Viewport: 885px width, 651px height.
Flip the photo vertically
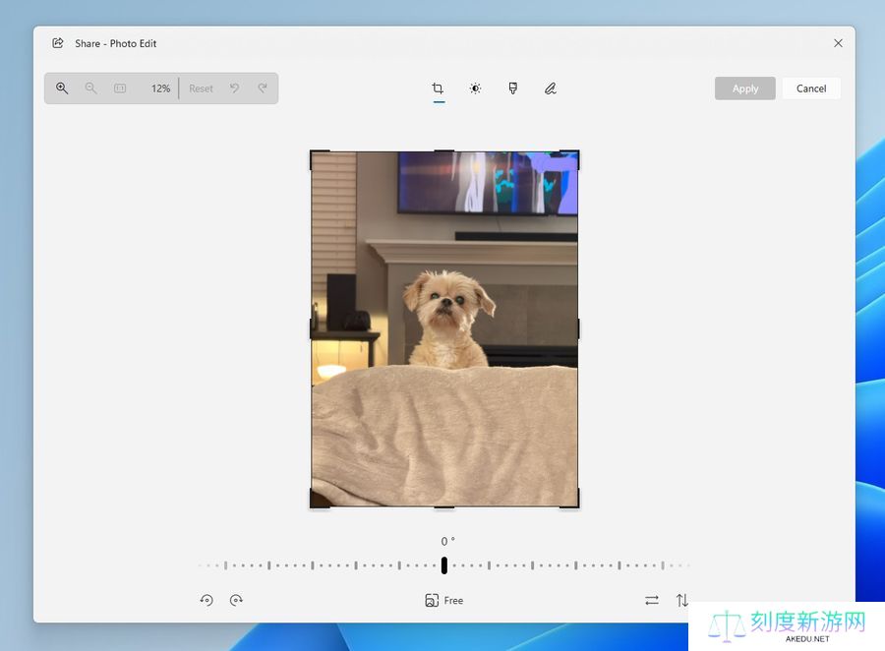click(681, 600)
